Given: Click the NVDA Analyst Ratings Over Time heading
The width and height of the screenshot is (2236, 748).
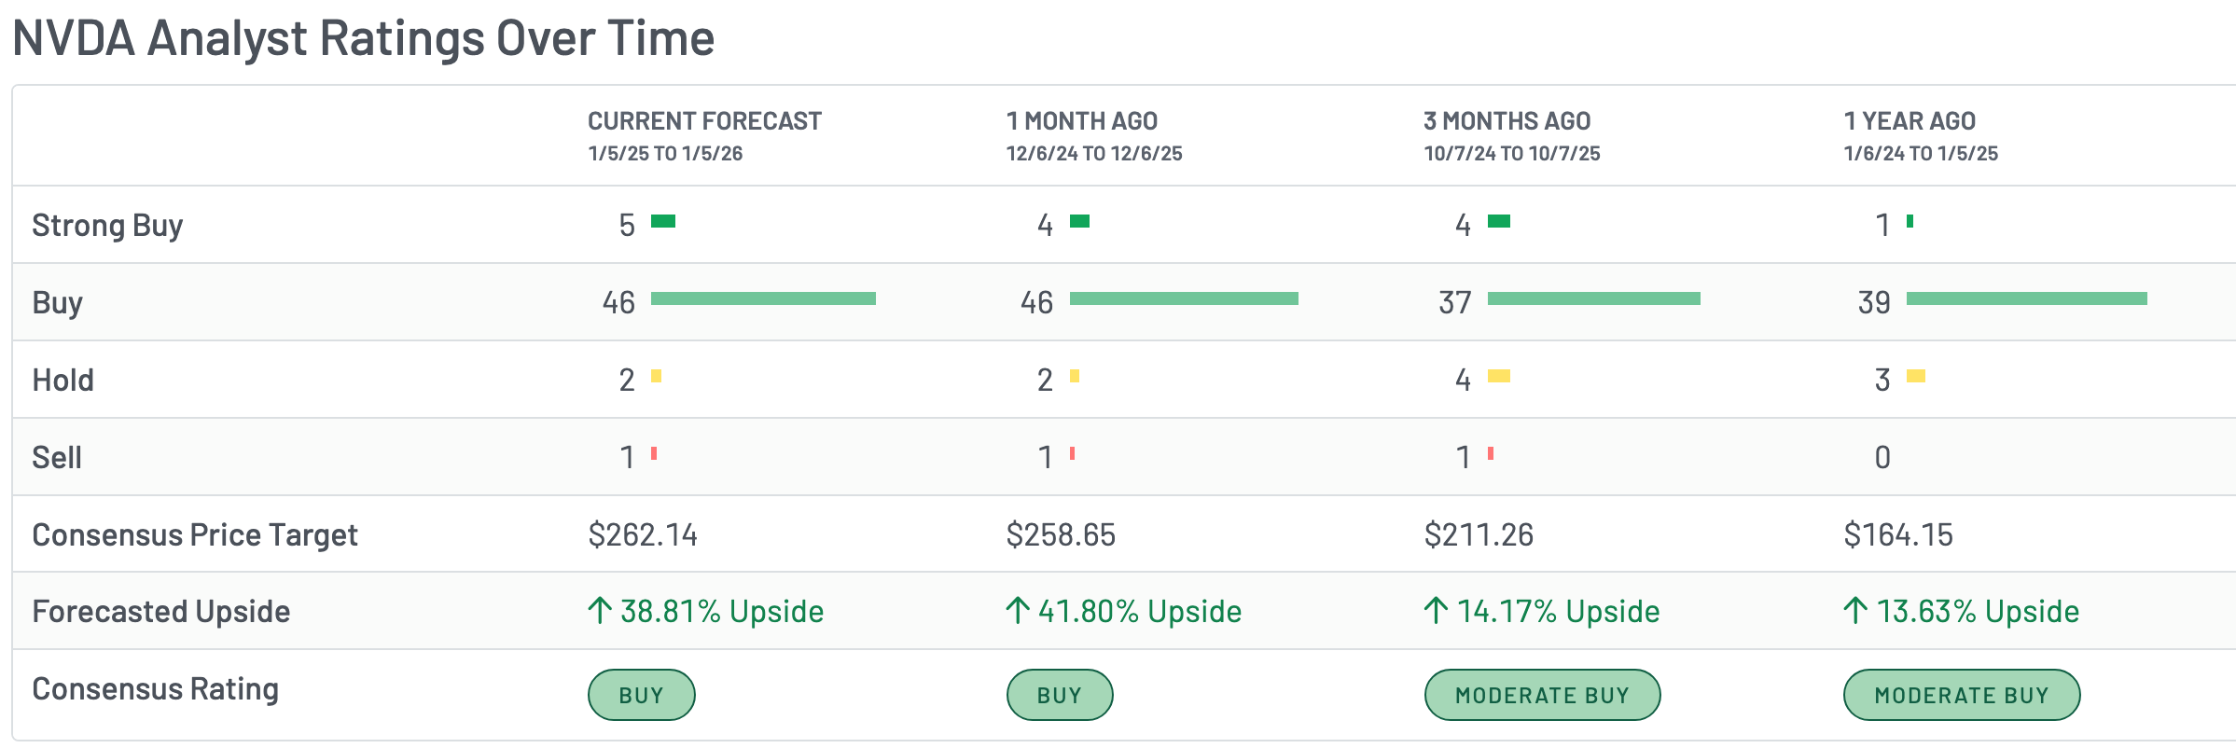Looking at the screenshot, I should [363, 39].
